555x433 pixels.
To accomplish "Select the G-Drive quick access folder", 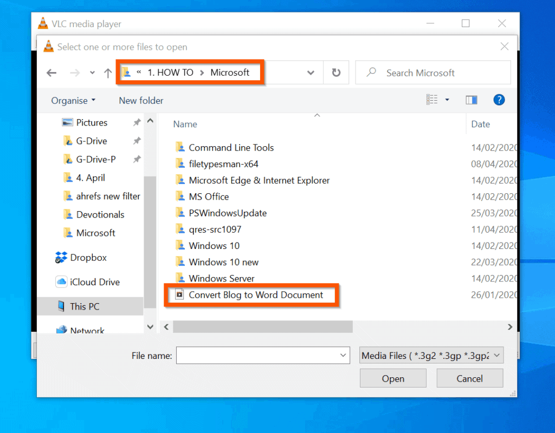I will click(91, 141).
